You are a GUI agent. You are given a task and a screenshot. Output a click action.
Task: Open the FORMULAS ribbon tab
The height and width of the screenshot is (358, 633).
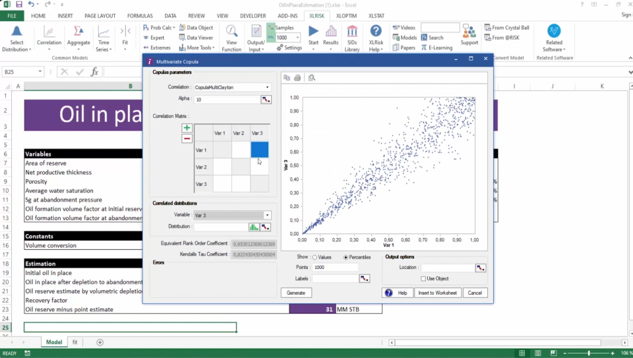[x=140, y=16]
